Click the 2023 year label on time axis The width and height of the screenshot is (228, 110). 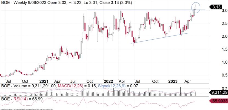pyautogui.click(x=173, y=81)
